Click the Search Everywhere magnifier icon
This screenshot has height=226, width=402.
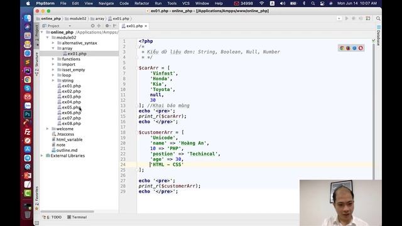[378, 18]
